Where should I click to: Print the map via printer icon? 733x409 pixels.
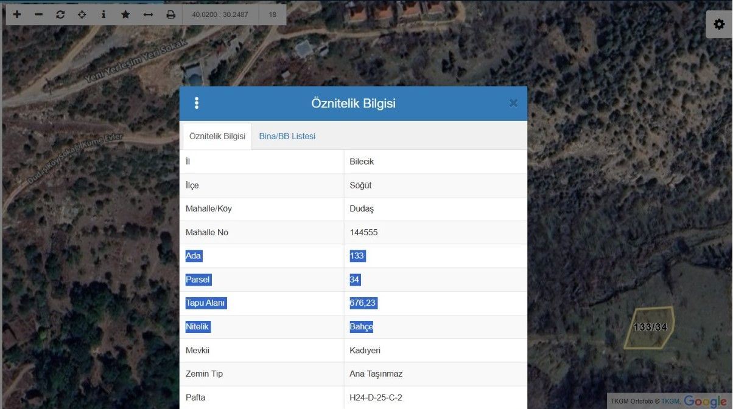point(171,15)
